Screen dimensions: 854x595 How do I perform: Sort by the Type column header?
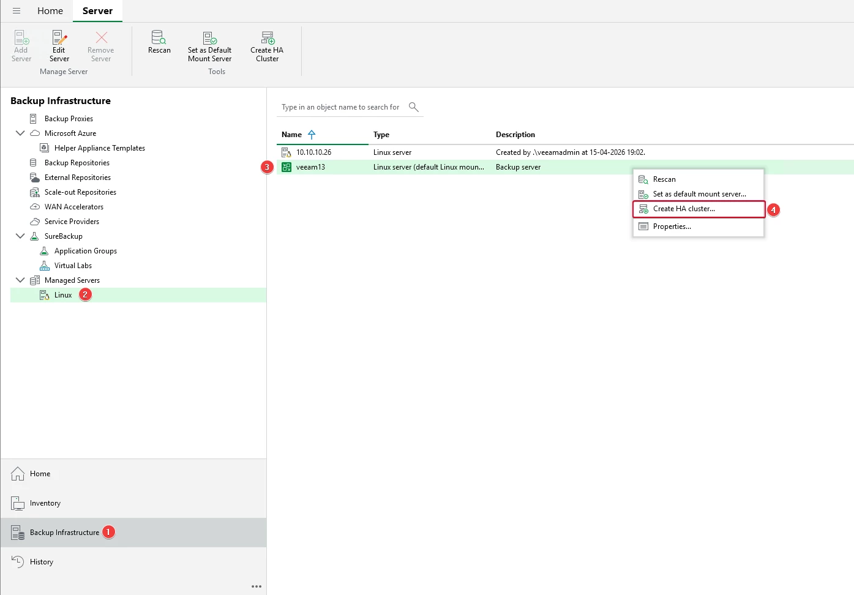[x=381, y=135]
